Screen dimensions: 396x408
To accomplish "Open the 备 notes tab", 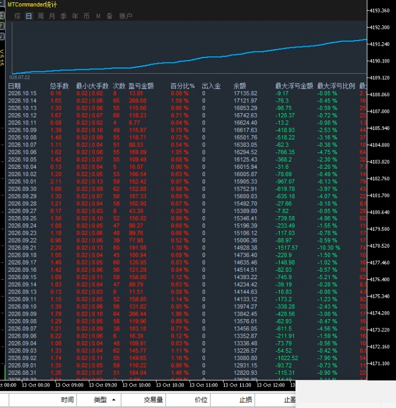I will pos(110,16).
